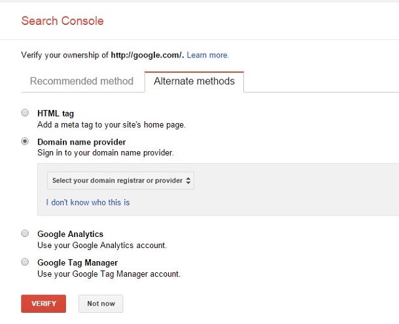The width and height of the screenshot is (399, 324).
Task: Switch to the Recommended method tab
Action: (x=81, y=82)
